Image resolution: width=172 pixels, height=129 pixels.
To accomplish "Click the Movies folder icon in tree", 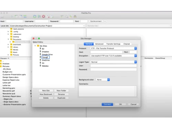I will click(11, 50).
